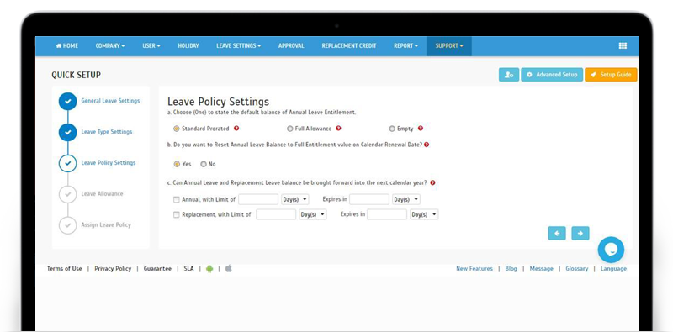Check the Annual, with Limit of box

point(176,199)
